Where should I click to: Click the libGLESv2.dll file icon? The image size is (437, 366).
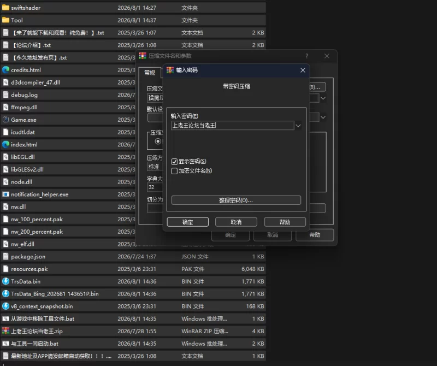point(5,169)
